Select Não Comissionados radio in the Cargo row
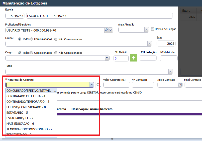 pyautogui.click(x=56, y=53)
